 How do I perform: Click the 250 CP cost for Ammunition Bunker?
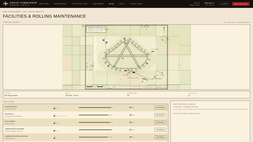(132, 130)
